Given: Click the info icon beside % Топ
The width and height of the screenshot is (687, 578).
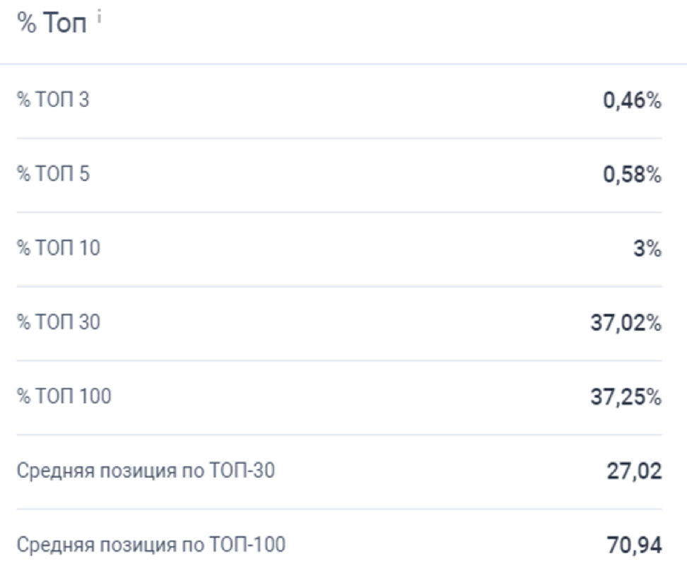Looking at the screenshot, I should pyautogui.click(x=100, y=21).
